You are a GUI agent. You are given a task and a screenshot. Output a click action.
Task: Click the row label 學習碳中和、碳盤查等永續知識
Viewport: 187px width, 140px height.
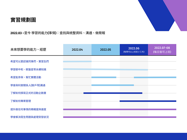coord(28,69)
